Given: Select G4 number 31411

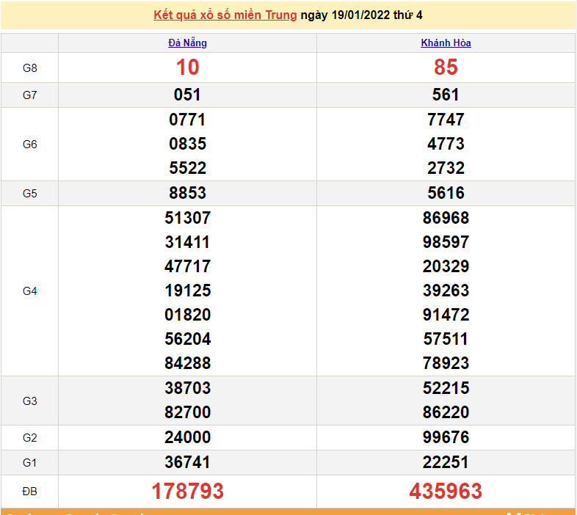Looking at the screenshot, I should (187, 242).
